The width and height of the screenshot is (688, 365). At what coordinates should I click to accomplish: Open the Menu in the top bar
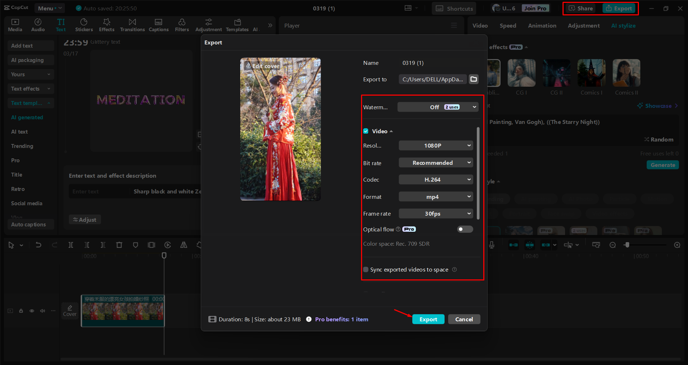(x=49, y=8)
